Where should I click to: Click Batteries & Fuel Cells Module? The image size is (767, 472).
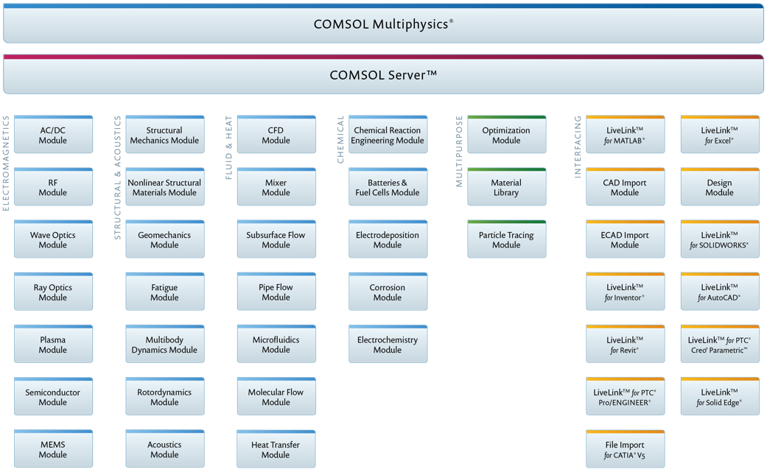pyautogui.click(x=388, y=186)
